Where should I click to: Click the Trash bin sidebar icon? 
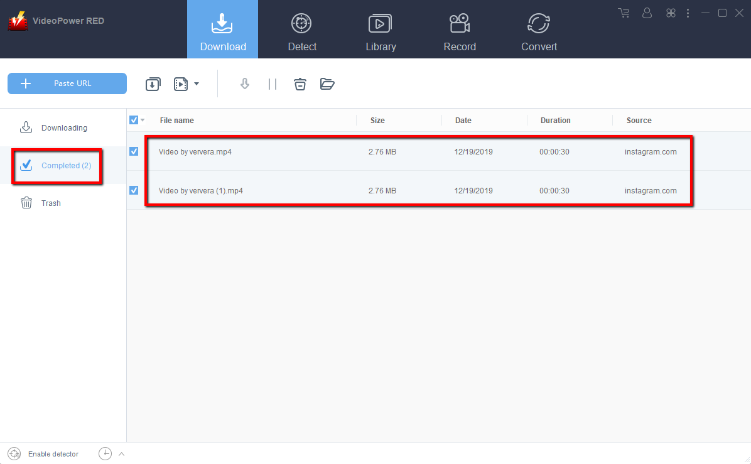[x=26, y=203]
